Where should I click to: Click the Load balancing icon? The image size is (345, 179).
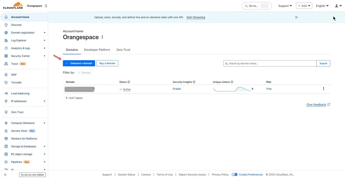click(x=6, y=93)
